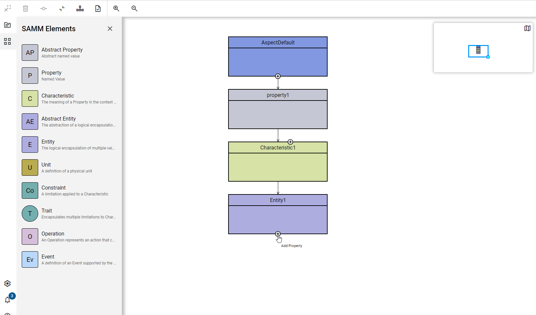
Task: Click the plus on Characteristic1 node
Action: [x=290, y=142]
